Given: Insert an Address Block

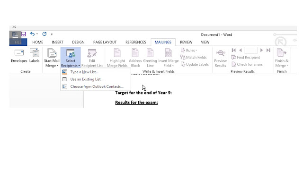Looking at the screenshot, I should 135,58.
